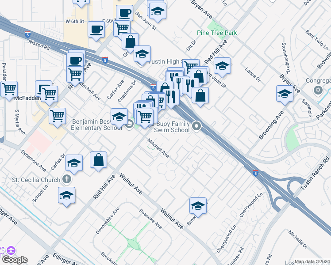Select the Benjamin Beswick Elementary School label
This screenshot has height=265, width=331.
point(96,125)
